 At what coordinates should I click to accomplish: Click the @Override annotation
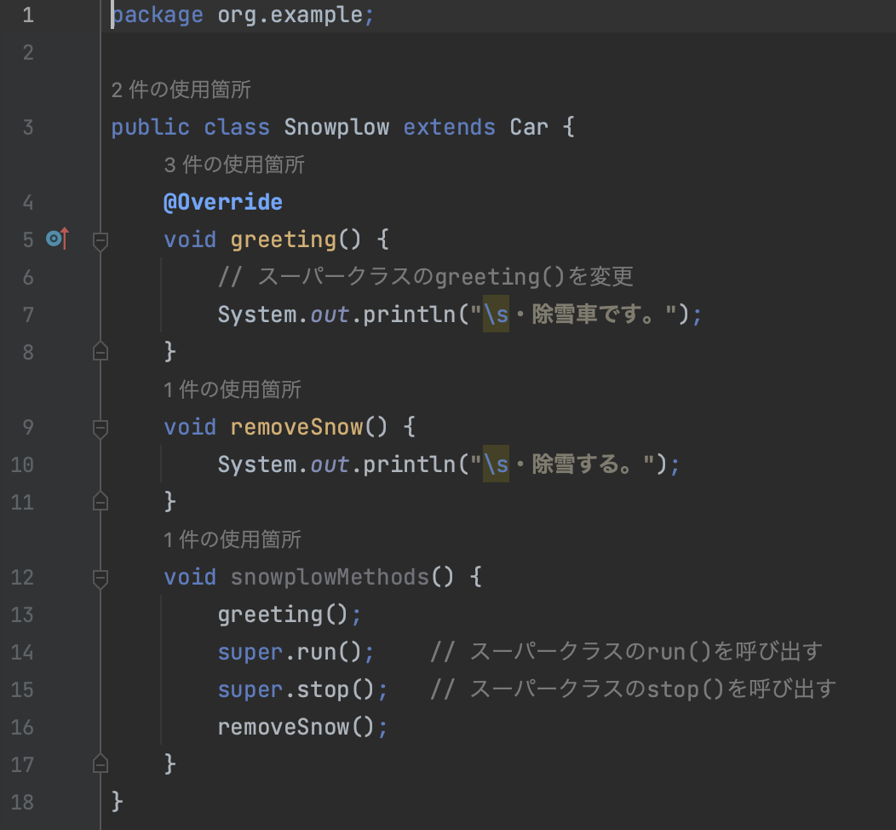click(223, 202)
